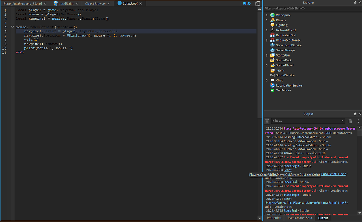Expand the Players tree node
Screen dimensions: 362x222
267,20
